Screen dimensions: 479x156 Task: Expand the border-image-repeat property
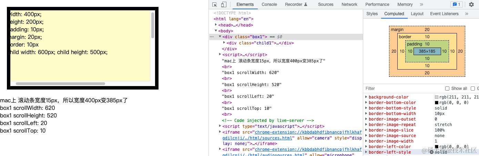coord(366,125)
